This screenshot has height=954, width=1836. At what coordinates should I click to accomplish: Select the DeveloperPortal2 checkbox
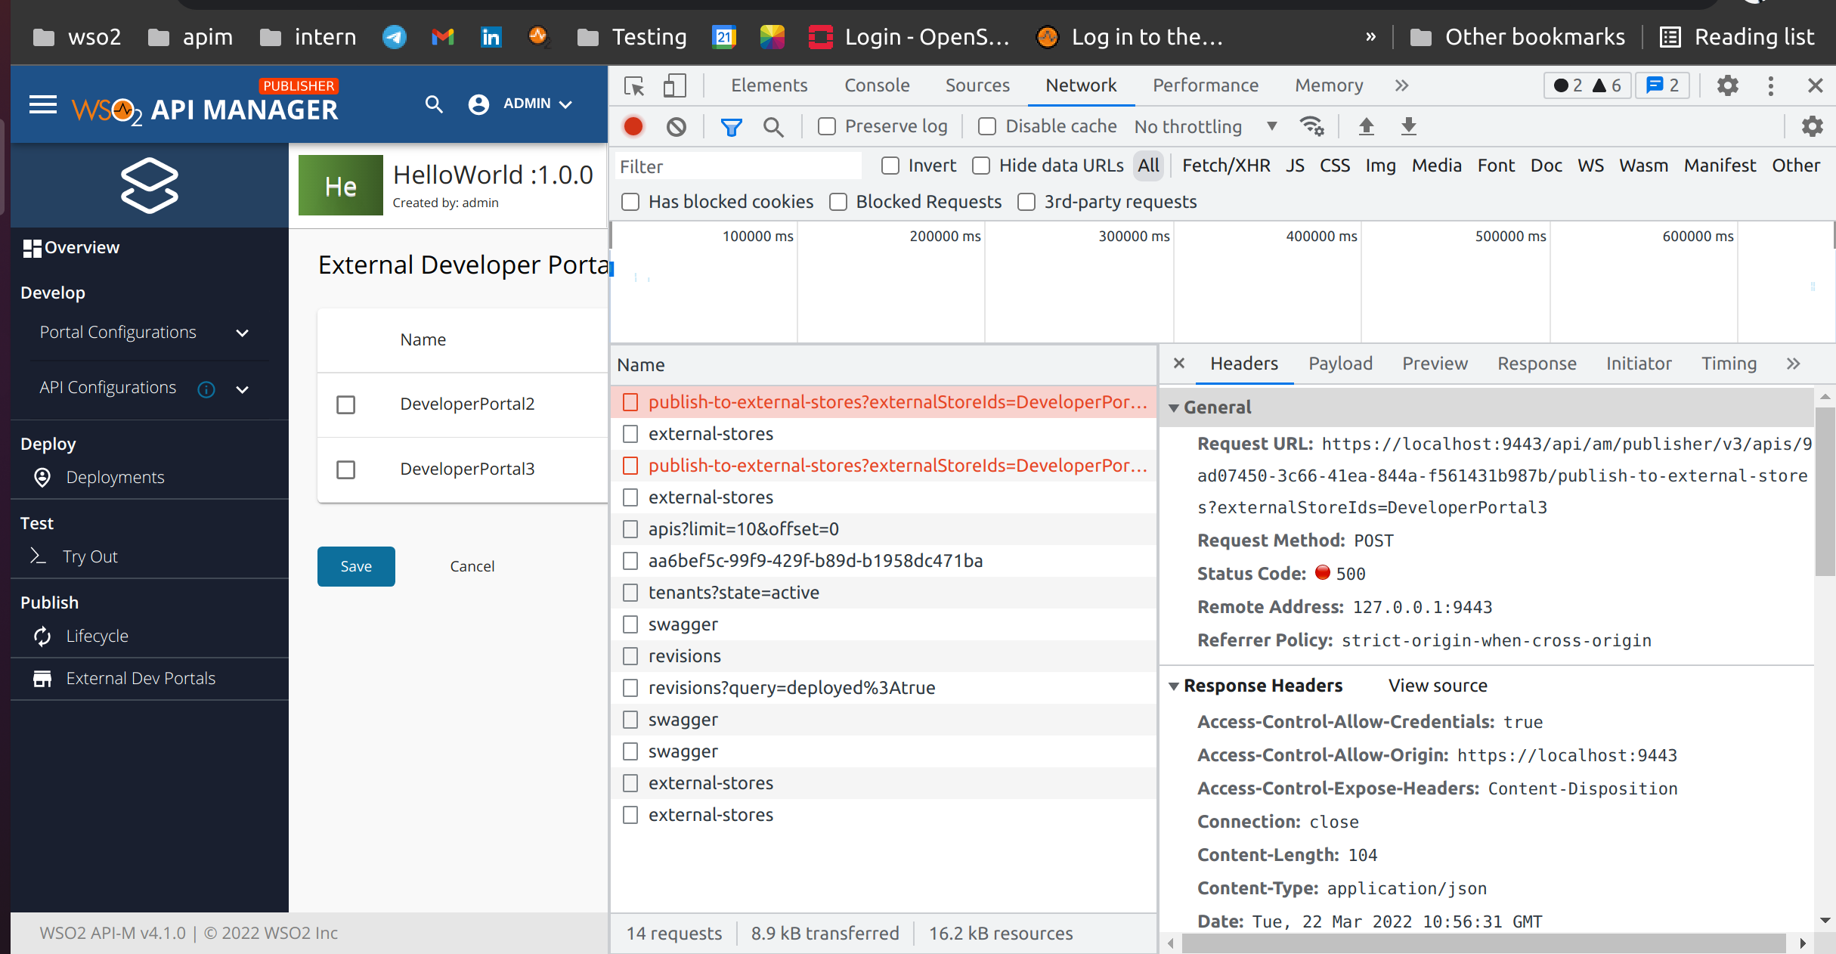(x=345, y=404)
